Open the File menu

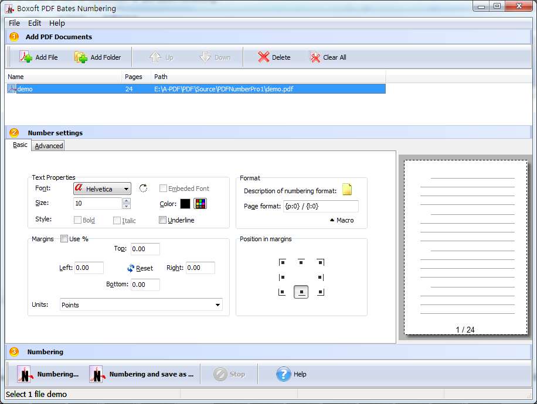[14, 23]
